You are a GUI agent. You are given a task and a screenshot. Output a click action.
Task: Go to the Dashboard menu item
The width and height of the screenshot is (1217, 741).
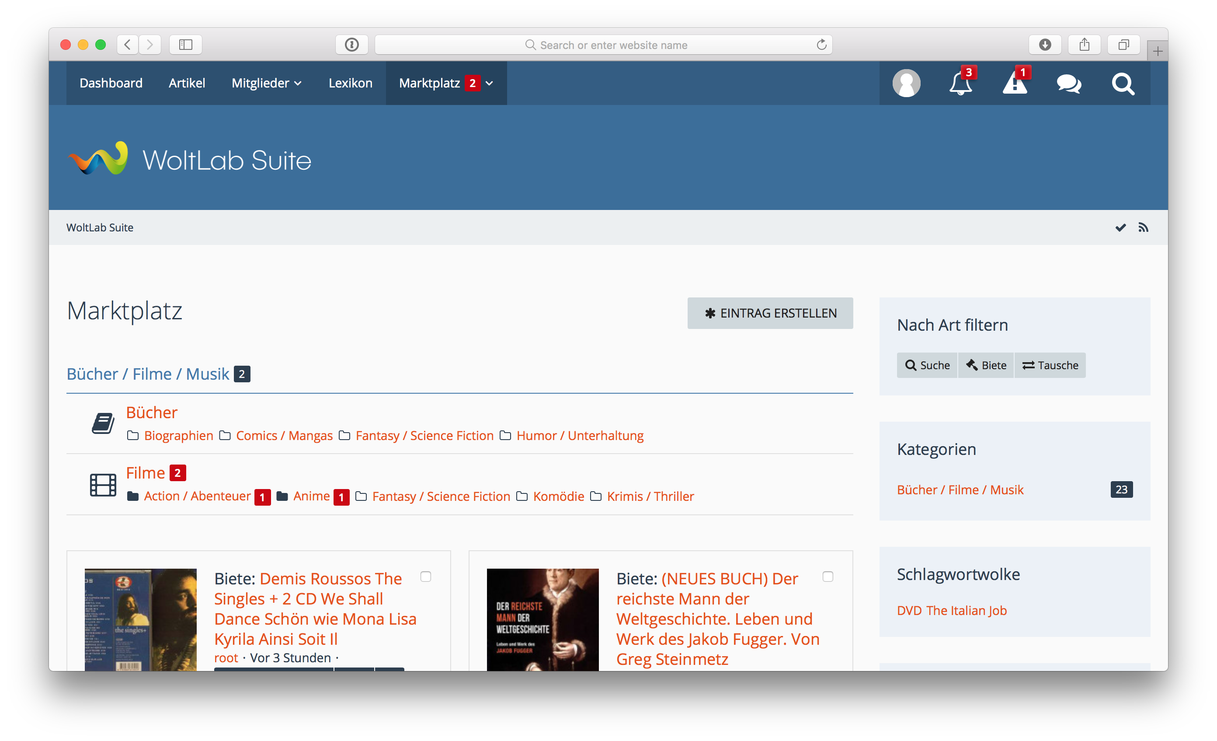[x=111, y=83]
